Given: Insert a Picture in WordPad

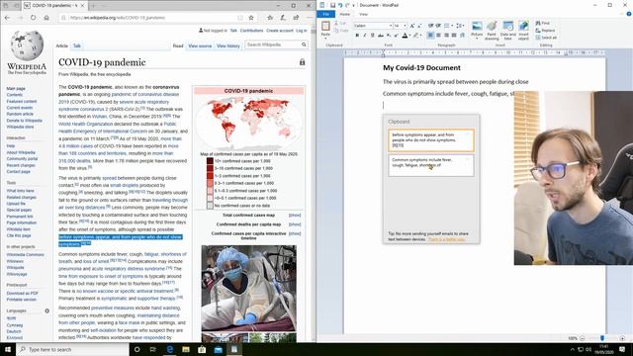Looking at the screenshot, I should (477, 28).
